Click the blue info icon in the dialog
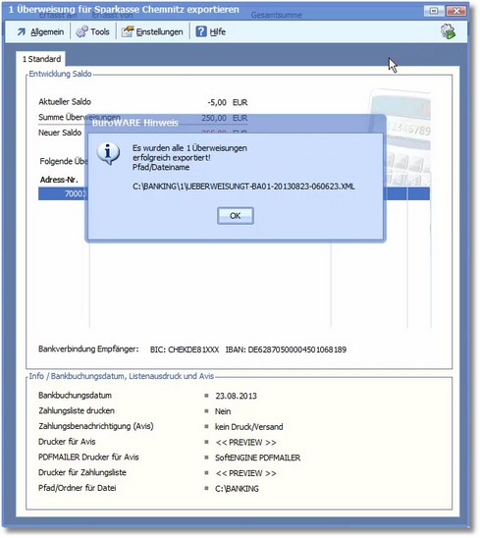The height and width of the screenshot is (538, 480). pos(108,153)
